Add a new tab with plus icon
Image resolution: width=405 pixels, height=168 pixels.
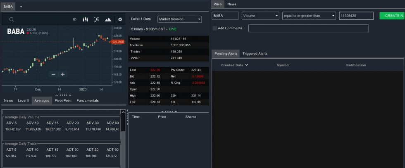21,7
